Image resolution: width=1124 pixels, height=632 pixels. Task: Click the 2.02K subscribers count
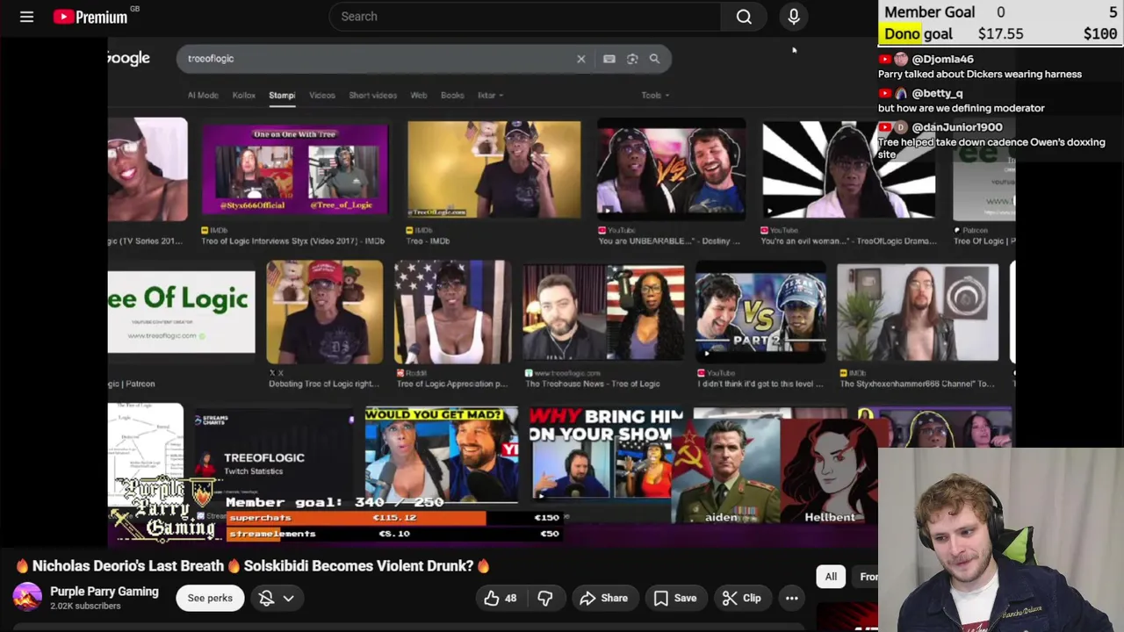click(x=85, y=607)
